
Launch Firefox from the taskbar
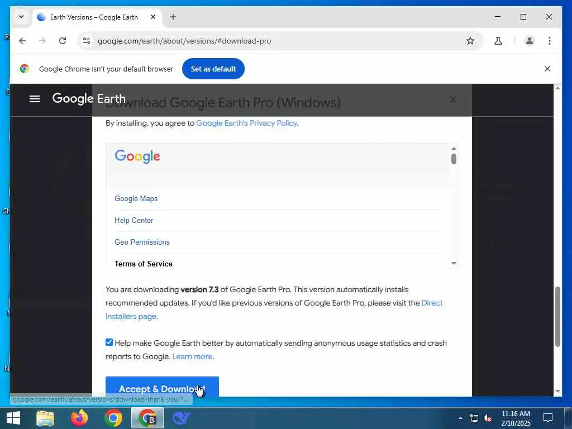[x=79, y=418]
